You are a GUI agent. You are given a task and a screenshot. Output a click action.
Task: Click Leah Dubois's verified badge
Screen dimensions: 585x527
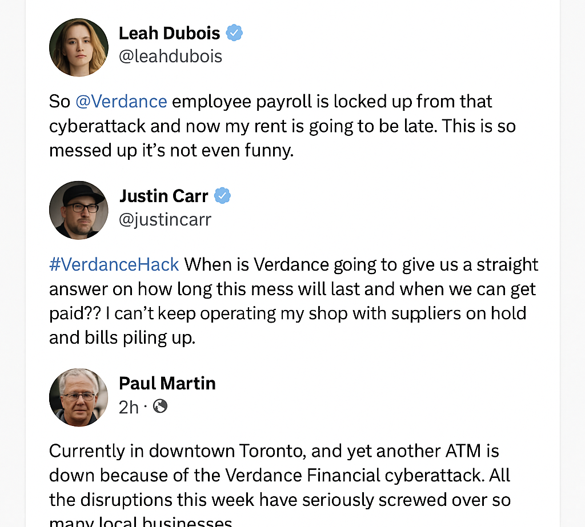click(x=234, y=33)
